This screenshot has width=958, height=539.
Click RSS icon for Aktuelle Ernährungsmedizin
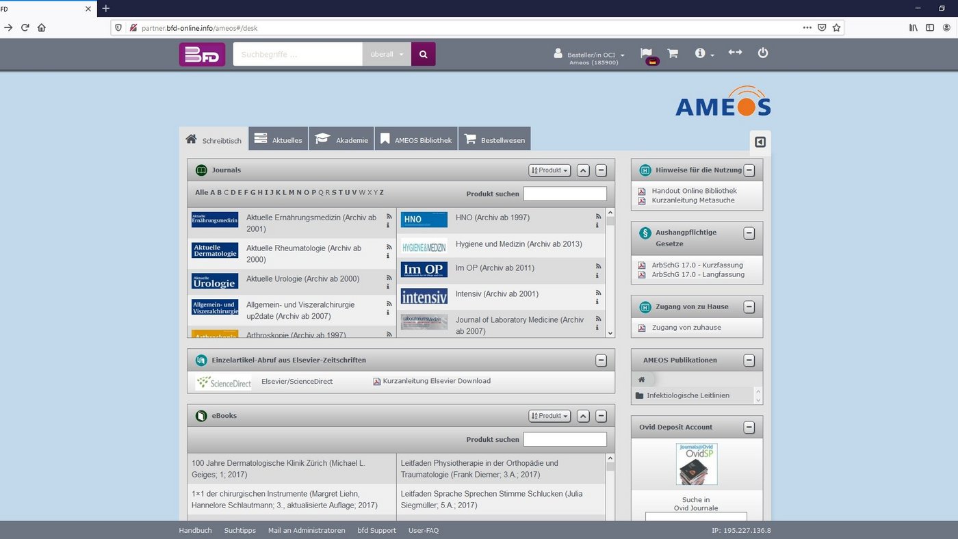pos(389,216)
